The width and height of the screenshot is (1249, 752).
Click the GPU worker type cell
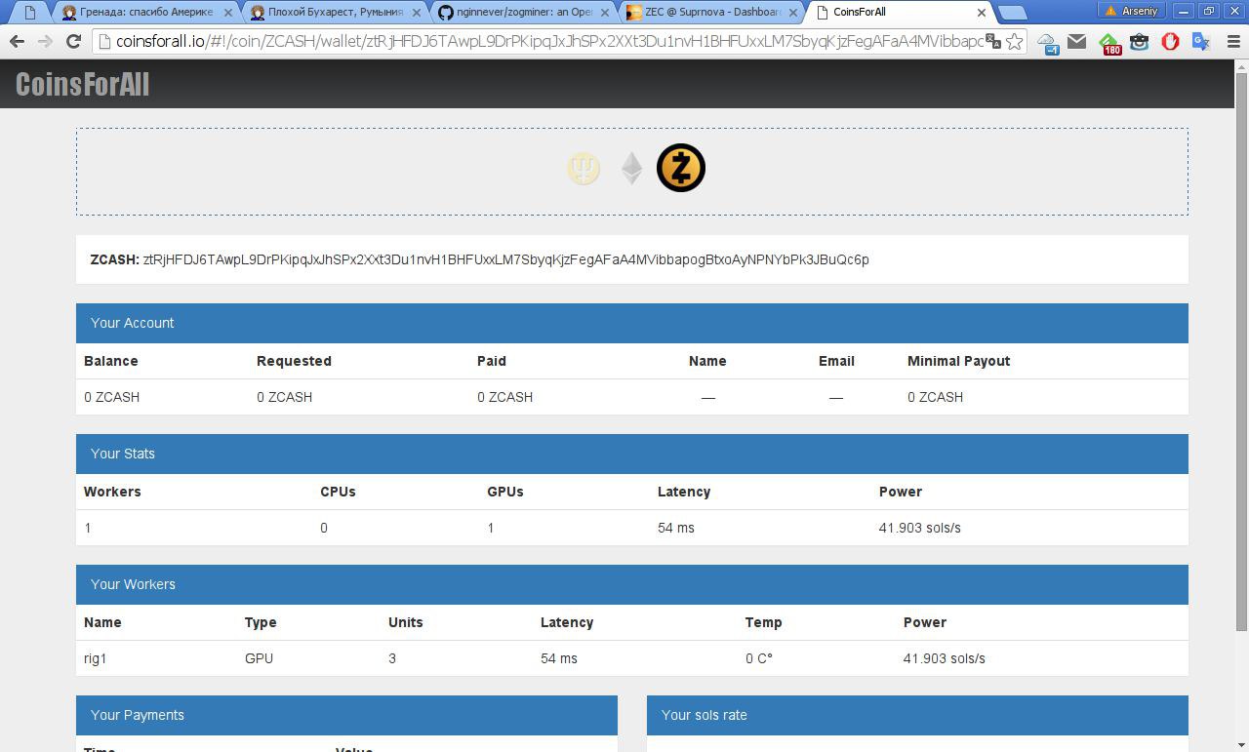tap(259, 658)
